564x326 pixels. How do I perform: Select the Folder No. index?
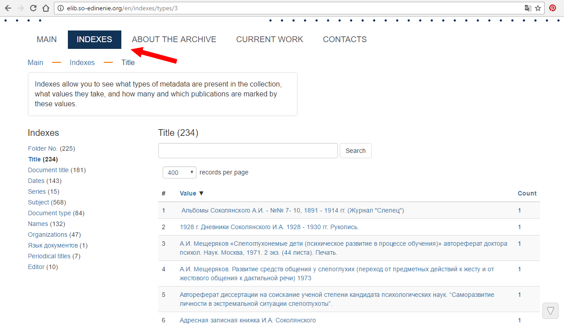coord(43,148)
